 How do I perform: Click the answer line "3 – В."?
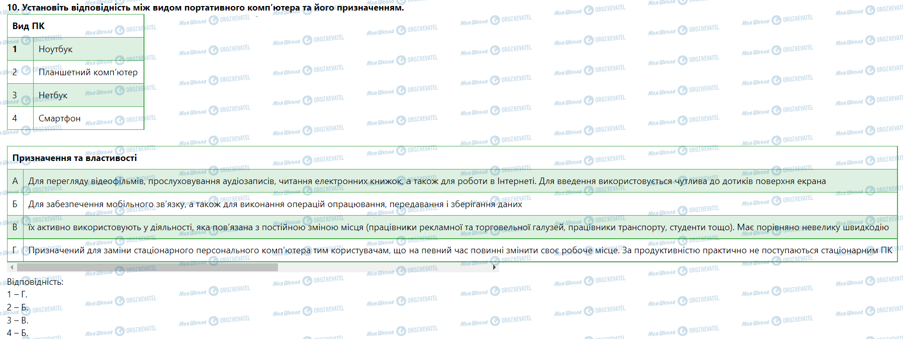[x=18, y=320]
